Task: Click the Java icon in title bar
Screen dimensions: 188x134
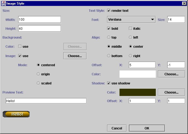Action: (x=4, y=3)
